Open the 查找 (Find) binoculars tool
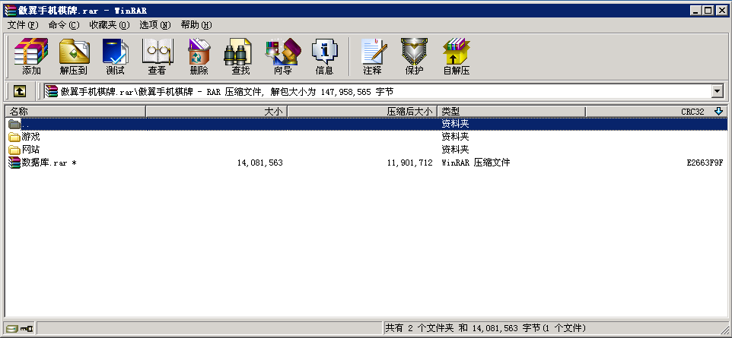Image resolution: width=732 pixels, height=338 pixels. 240,57
